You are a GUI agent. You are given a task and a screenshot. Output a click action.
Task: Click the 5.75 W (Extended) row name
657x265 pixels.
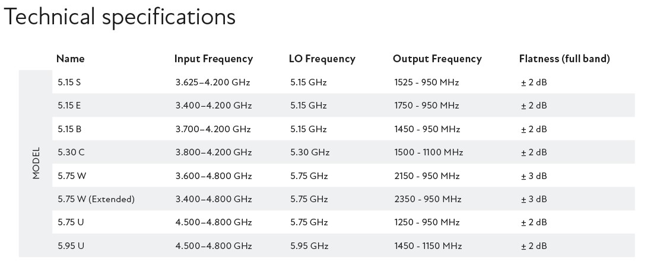coord(96,199)
